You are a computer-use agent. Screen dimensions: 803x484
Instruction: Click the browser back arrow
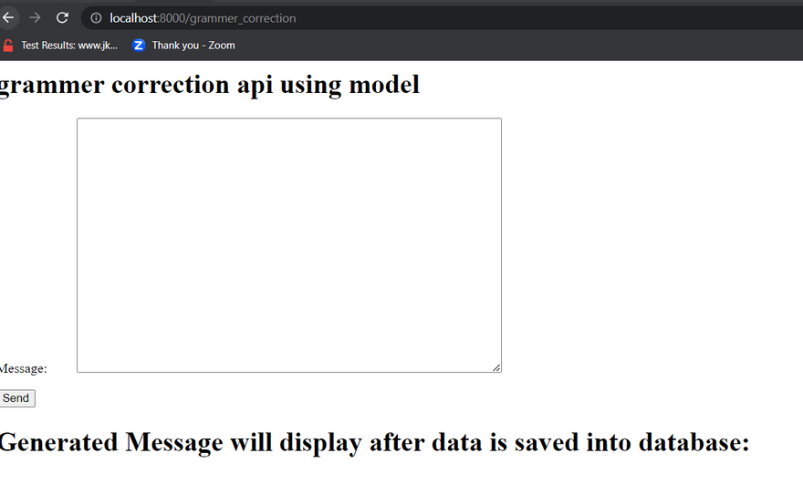(8, 18)
